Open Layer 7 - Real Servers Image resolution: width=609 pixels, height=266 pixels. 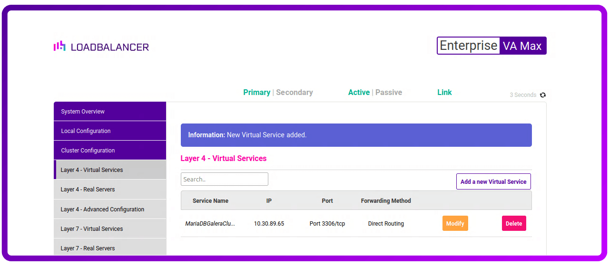coord(110,248)
